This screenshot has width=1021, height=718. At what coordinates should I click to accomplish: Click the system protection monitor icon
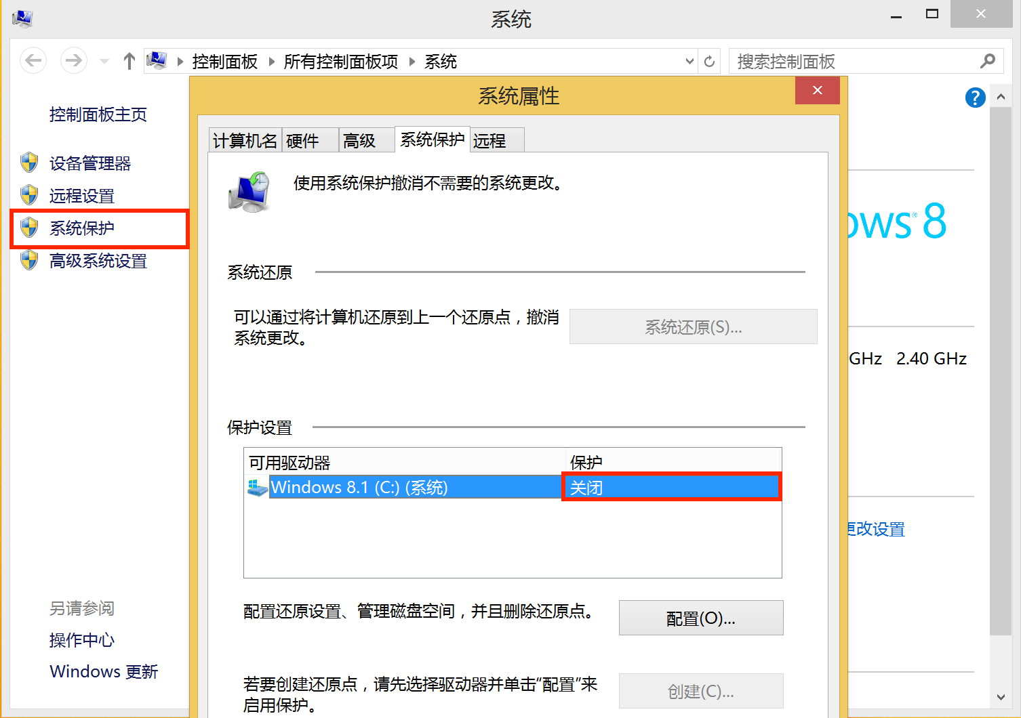[249, 192]
